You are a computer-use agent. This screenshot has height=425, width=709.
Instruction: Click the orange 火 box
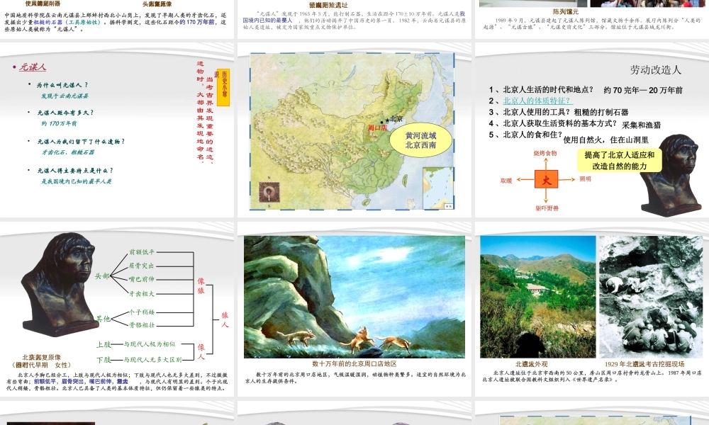coord(546,179)
